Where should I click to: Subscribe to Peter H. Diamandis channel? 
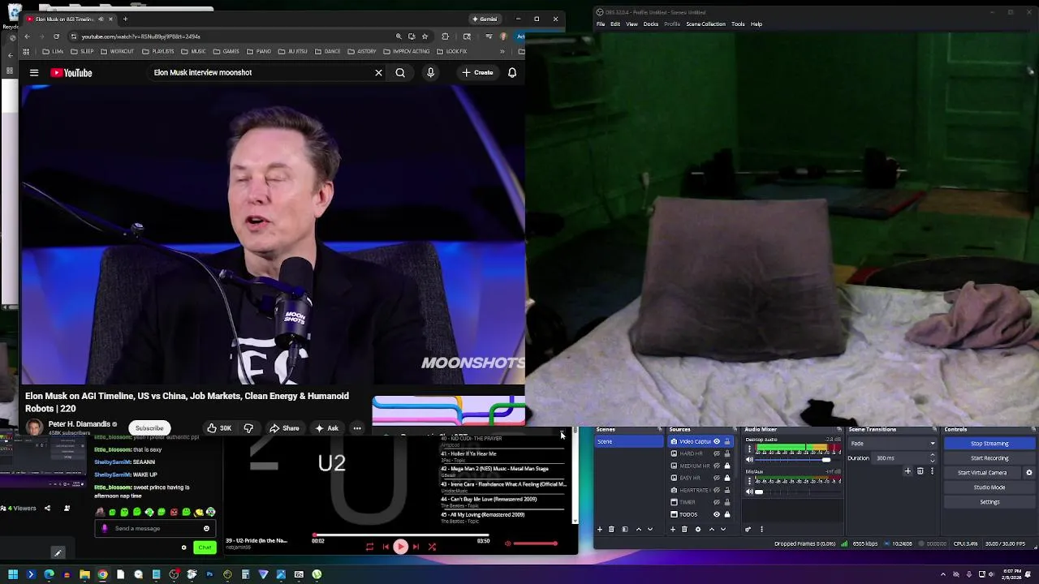(x=149, y=428)
